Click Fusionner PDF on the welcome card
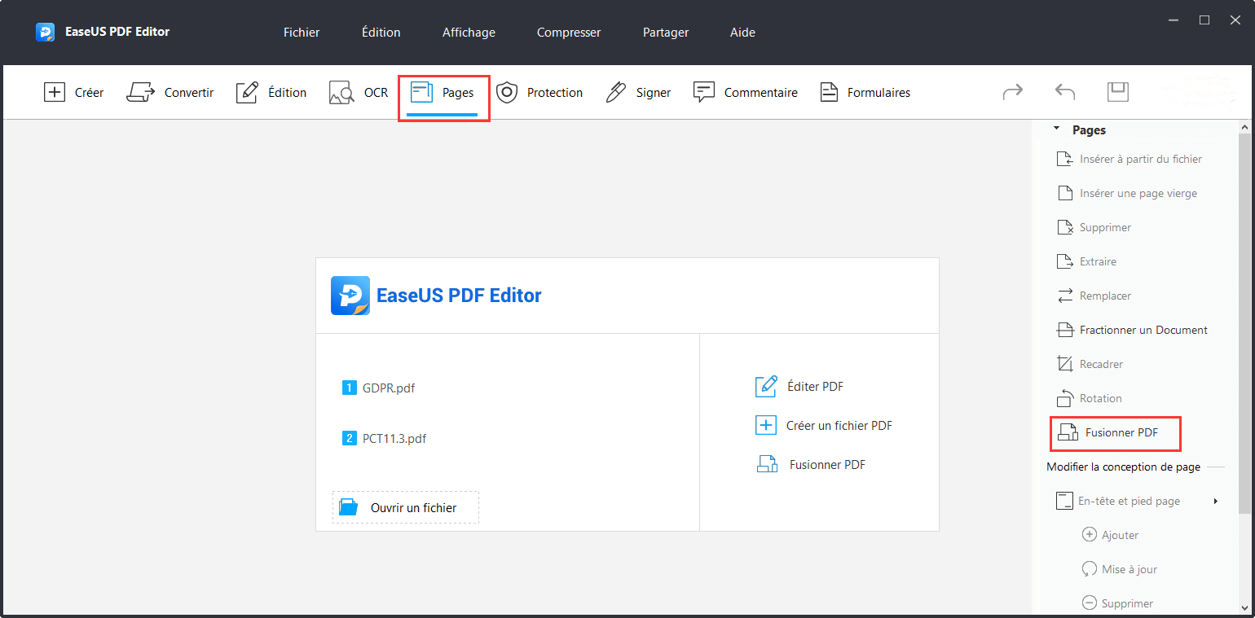Screen dimensions: 1255x618 (x=810, y=465)
